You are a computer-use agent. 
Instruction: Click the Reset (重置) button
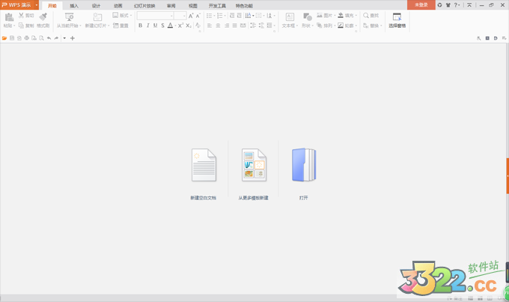121,25
